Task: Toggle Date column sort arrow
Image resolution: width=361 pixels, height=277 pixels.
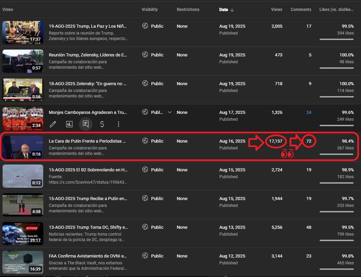Action: [x=232, y=10]
